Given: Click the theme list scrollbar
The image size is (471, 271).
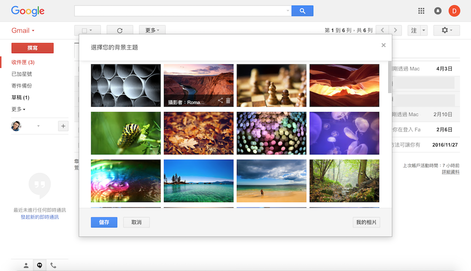Looking at the screenshot, I should [390, 77].
